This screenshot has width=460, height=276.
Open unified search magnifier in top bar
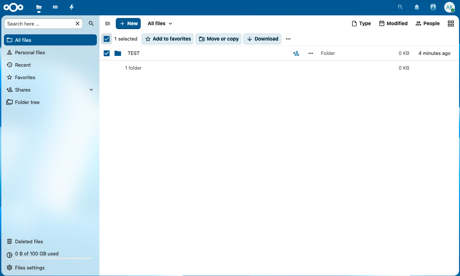[x=400, y=7]
